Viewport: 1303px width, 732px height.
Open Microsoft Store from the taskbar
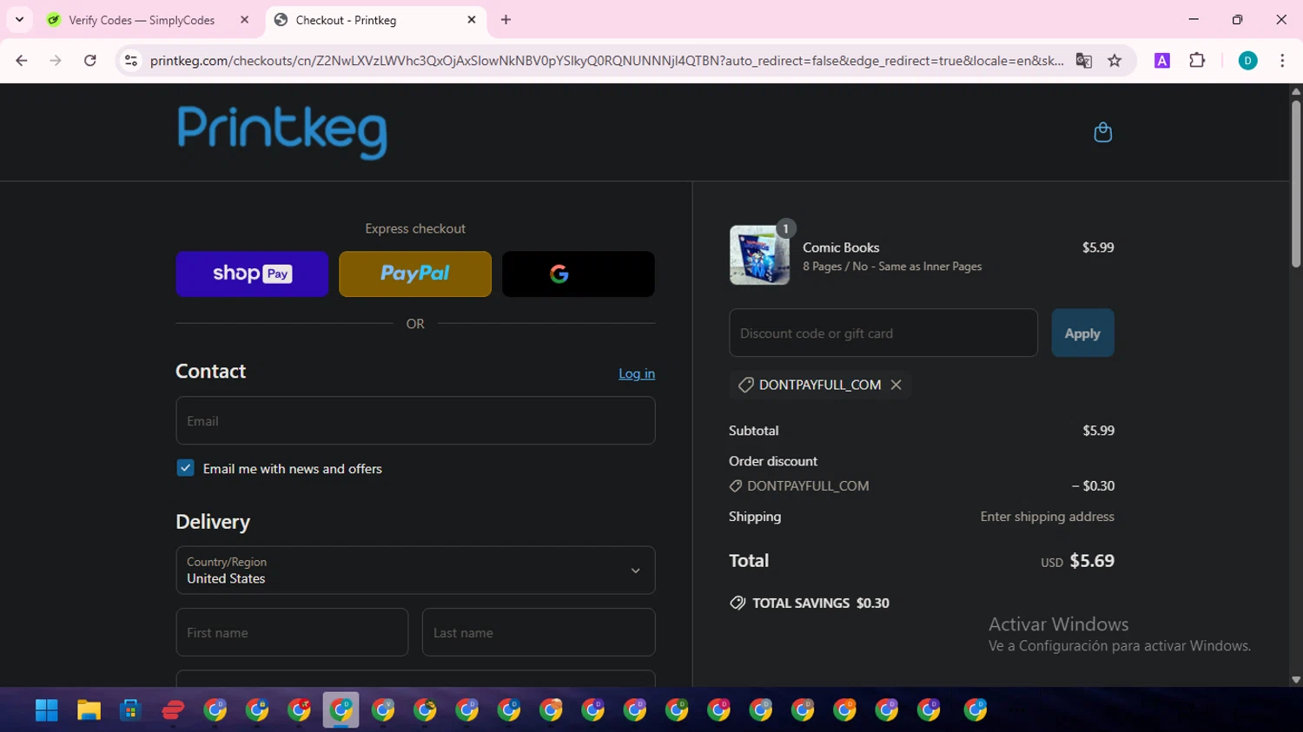click(130, 710)
